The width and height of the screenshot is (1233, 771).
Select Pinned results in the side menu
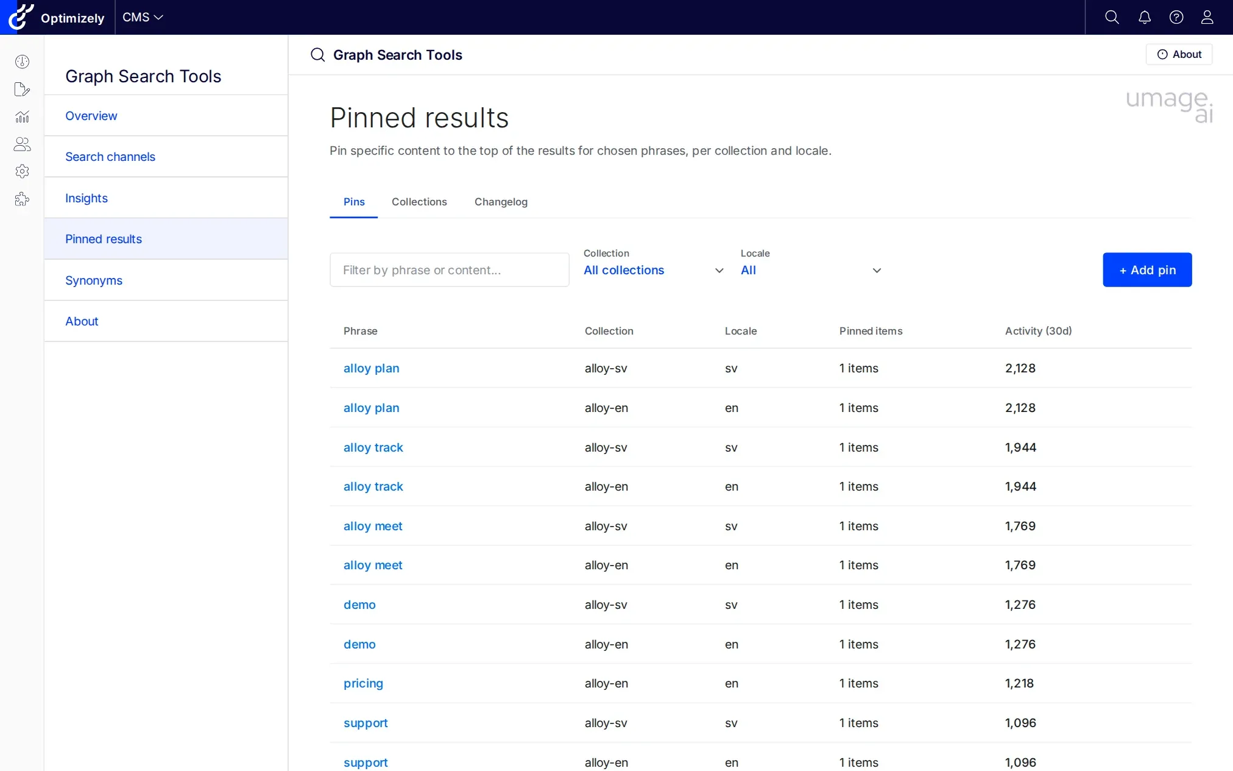pos(166,239)
